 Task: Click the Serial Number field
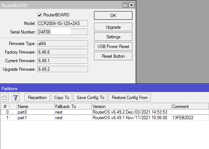63,32
